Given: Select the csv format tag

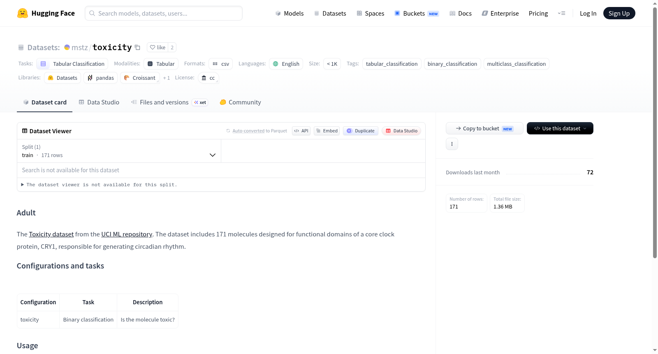Looking at the screenshot, I should click(x=221, y=64).
